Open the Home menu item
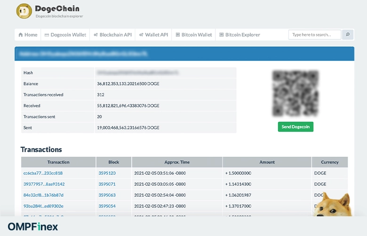Viewport: 367px width, 236px height. 28,35
